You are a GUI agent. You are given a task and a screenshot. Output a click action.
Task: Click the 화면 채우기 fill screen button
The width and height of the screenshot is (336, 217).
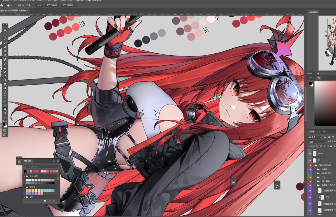[68, 5]
